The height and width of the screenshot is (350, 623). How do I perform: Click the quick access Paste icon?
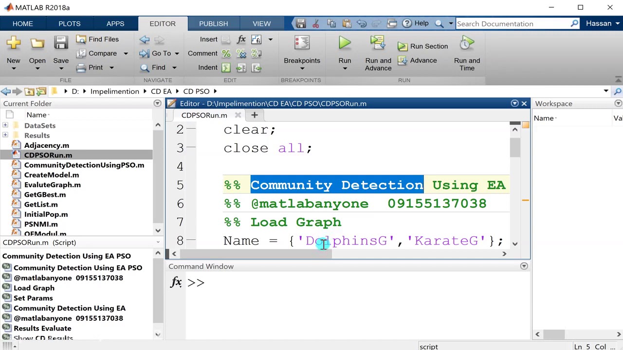pos(347,23)
